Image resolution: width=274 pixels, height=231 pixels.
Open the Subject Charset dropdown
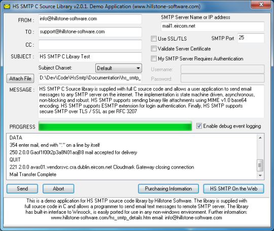(x=119, y=68)
